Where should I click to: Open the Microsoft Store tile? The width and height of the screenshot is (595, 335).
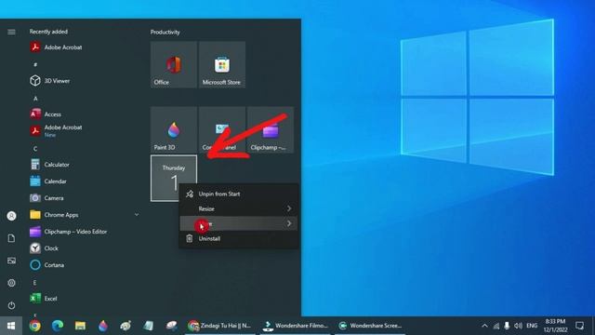pyautogui.click(x=222, y=64)
